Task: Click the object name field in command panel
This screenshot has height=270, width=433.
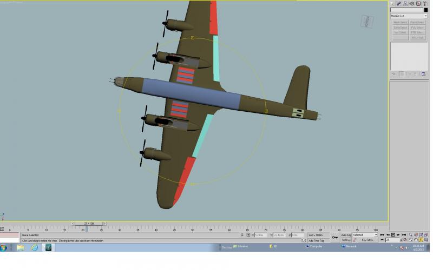Action: pyautogui.click(x=406, y=10)
